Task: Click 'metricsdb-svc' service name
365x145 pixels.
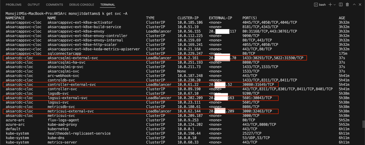Action: (61, 107)
